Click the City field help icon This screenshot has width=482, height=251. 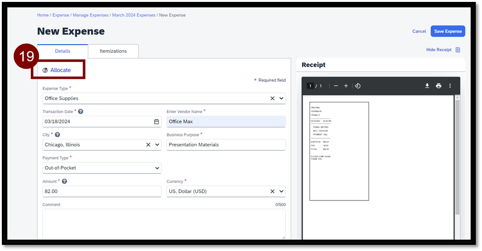pos(58,135)
